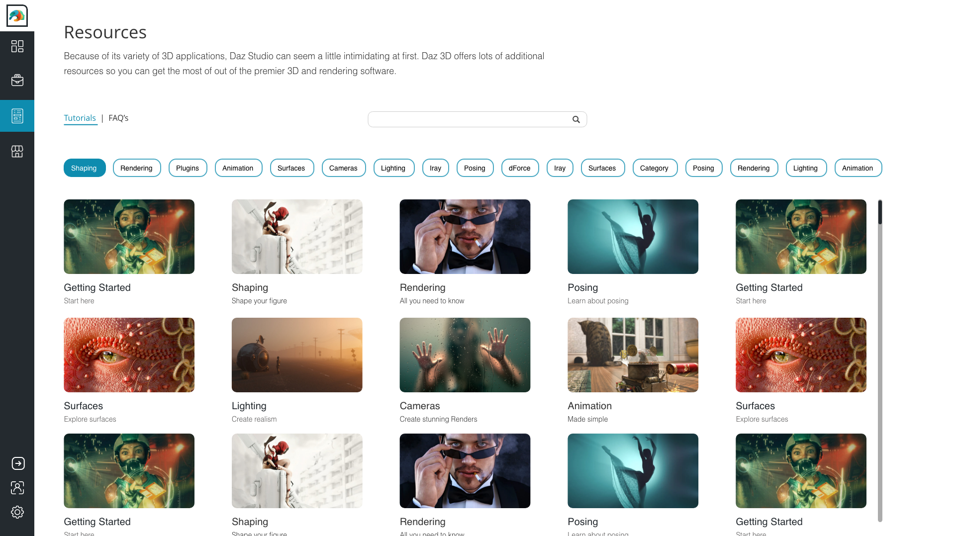The height and width of the screenshot is (536, 955).
Task: Open the store shop icon in sidebar
Action: pyautogui.click(x=17, y=151)
